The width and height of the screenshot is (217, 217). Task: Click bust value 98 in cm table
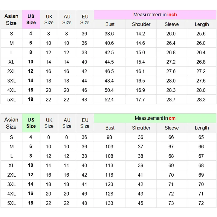(109, 137)
